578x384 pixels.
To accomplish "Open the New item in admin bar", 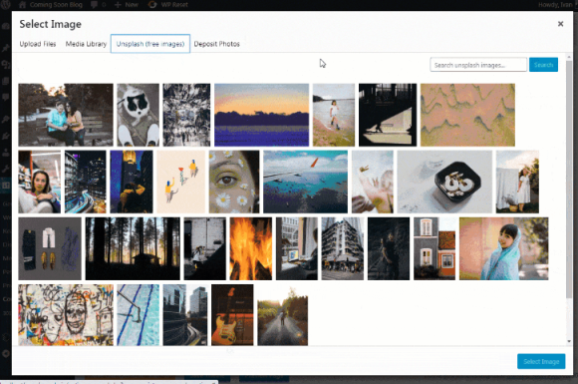I will pos(127,5).
